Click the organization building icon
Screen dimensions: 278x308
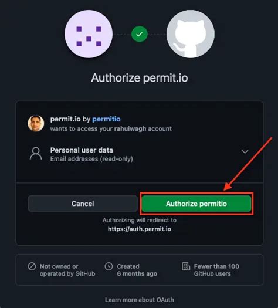coord(186,266)
